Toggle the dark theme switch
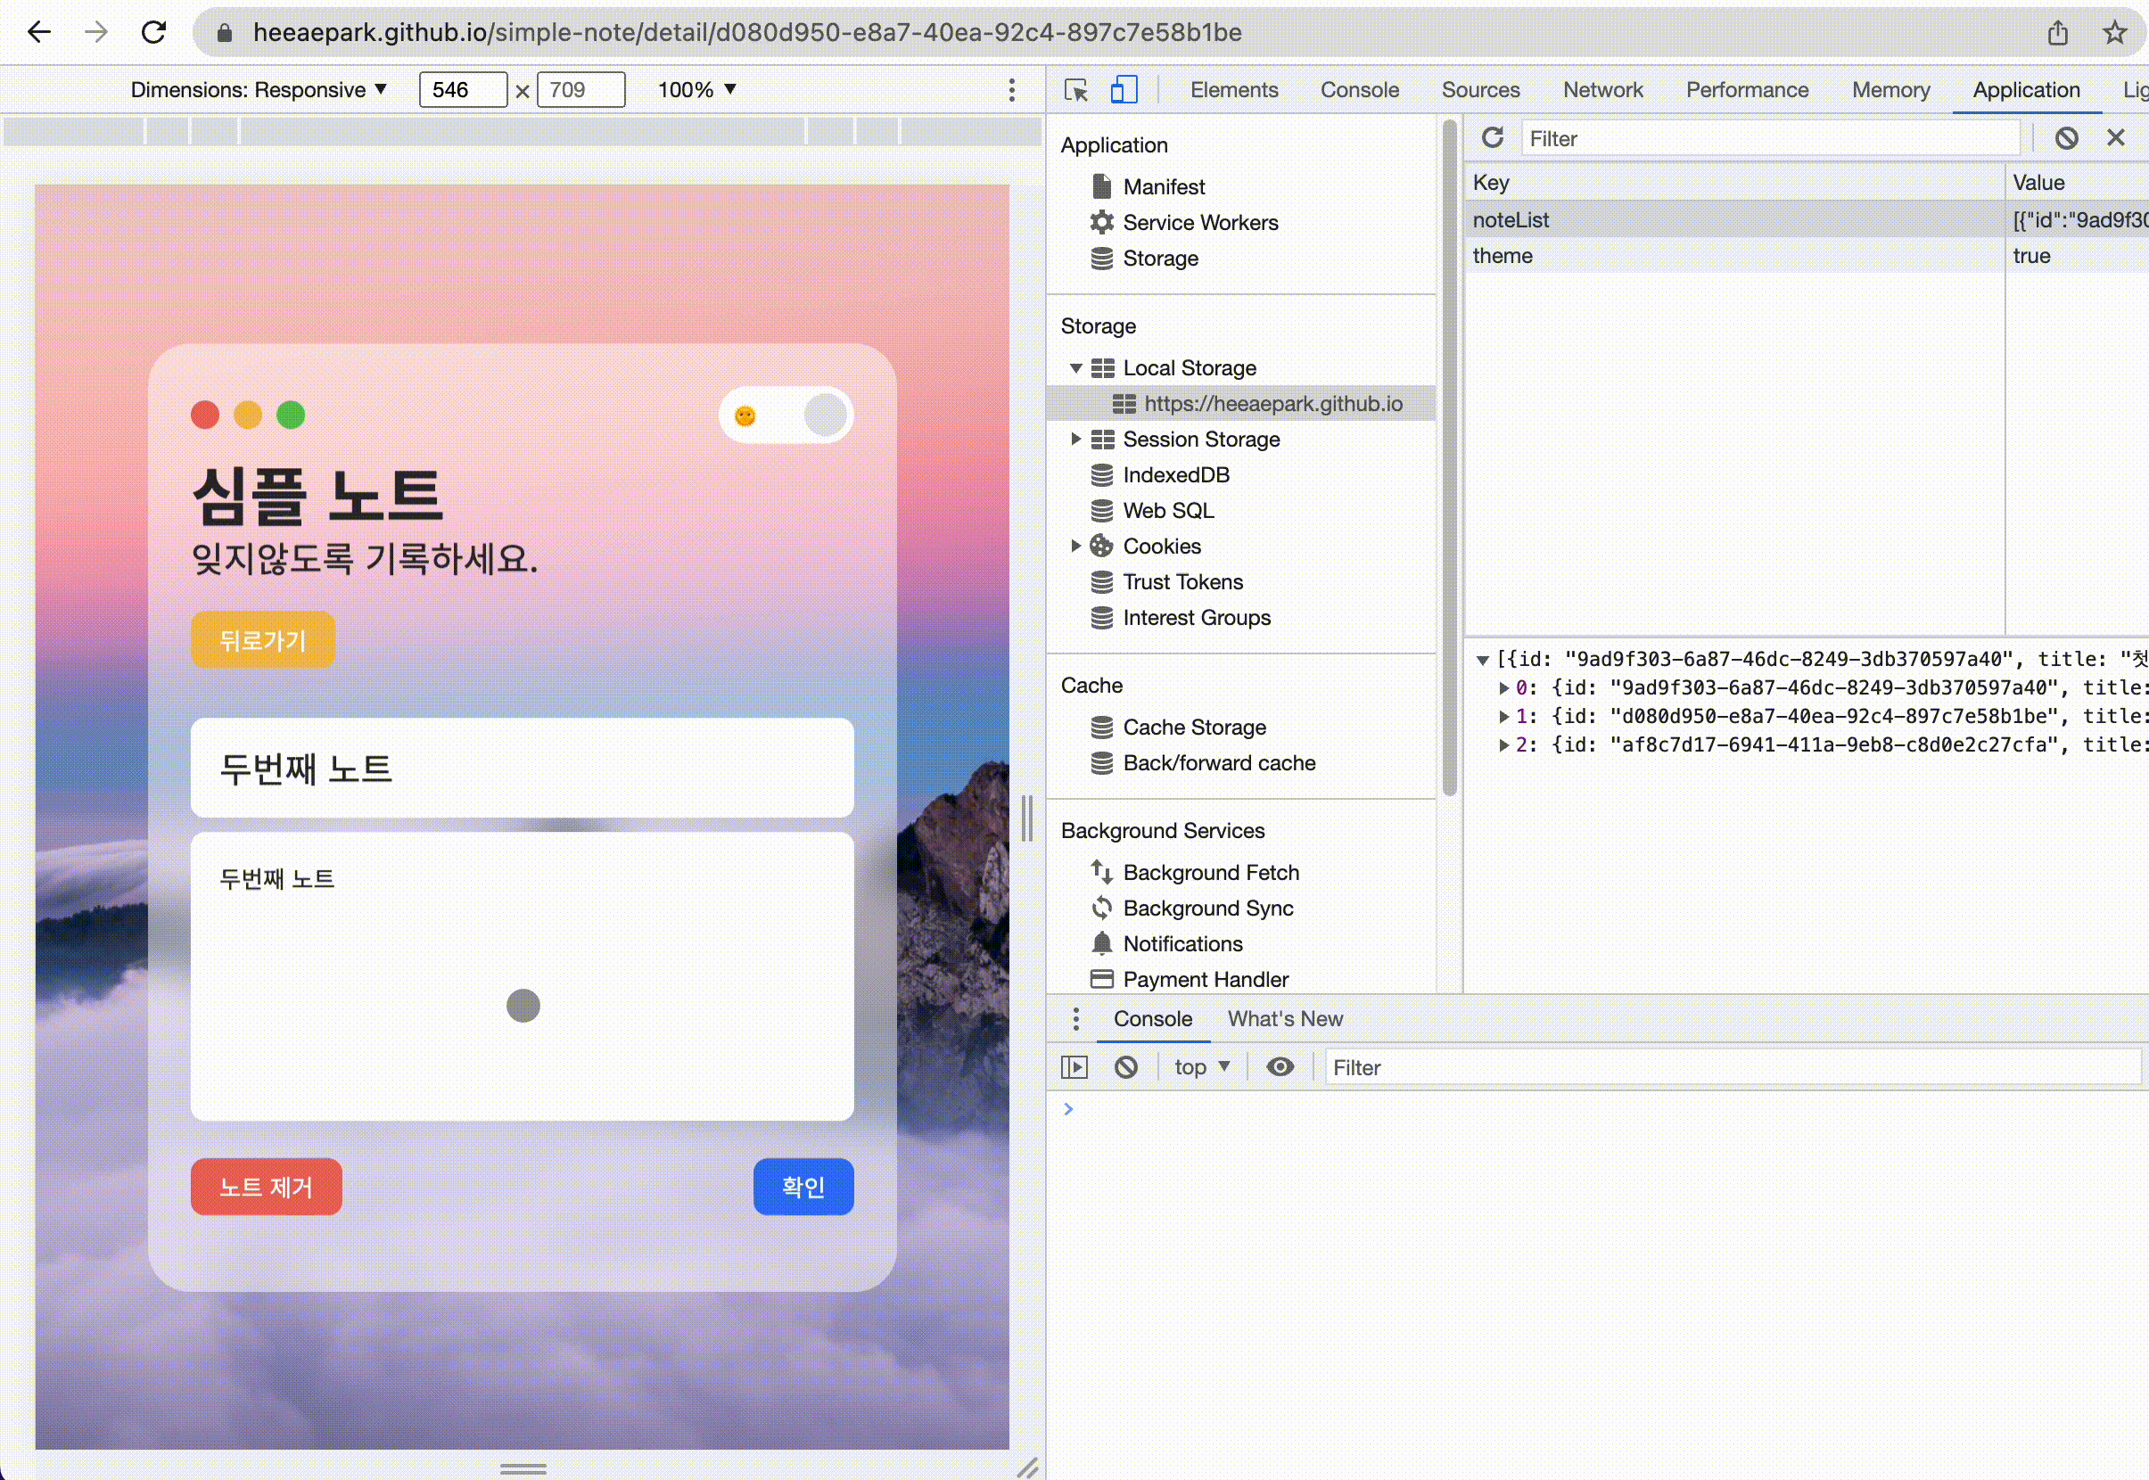 tap(786, 415)
